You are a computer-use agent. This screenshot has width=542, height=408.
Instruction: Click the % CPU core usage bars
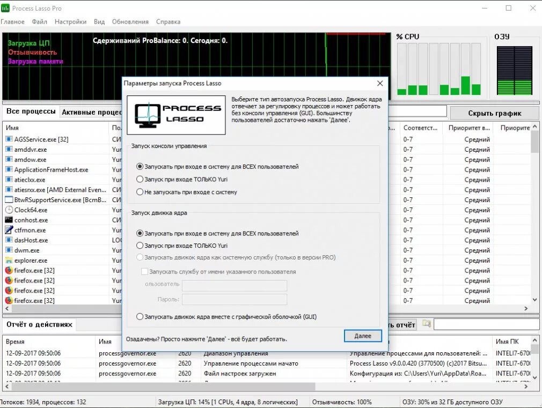(439, 69)
